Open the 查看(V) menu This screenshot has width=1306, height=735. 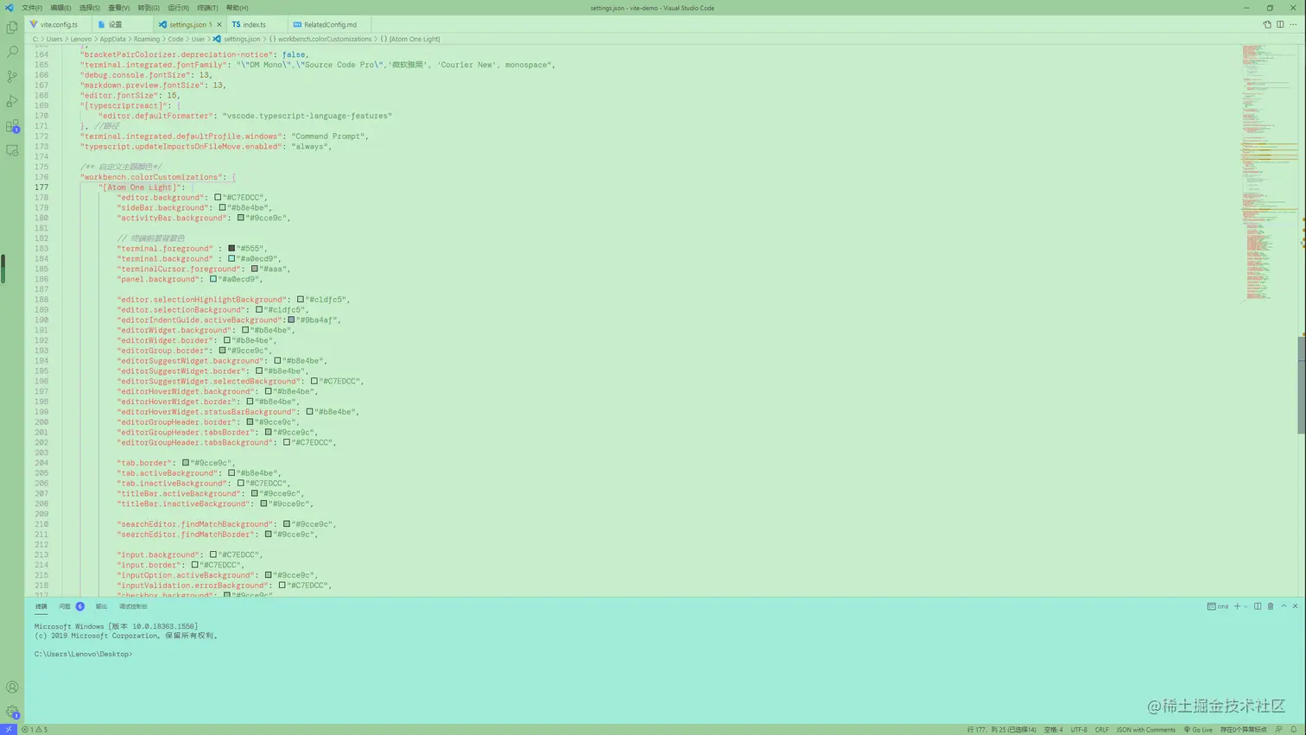pos(119,8)
